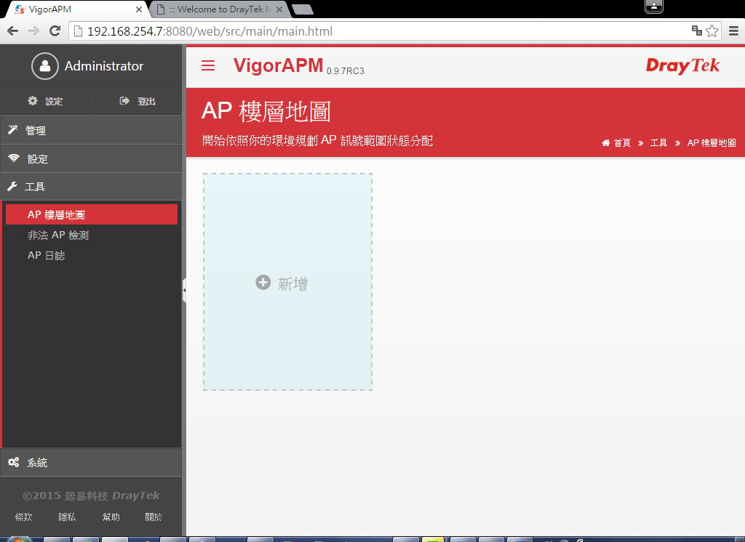
Task: Open the Chrome menu icon
Action: click(x=733, y=31)
